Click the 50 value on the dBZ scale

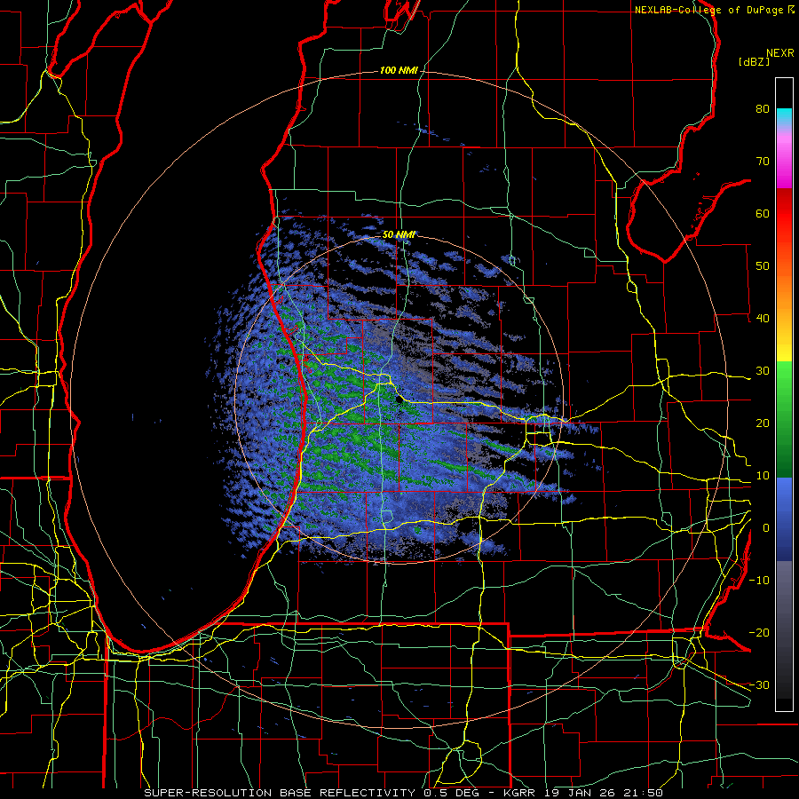click(x=763, y=266)
